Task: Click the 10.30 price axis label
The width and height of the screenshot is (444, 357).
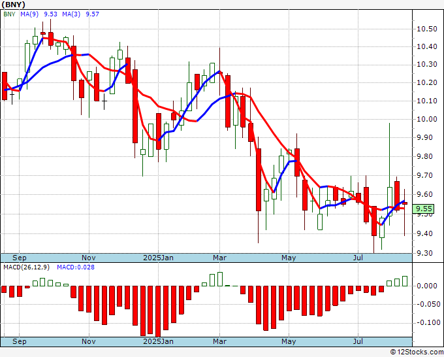Action: point(427,64)
